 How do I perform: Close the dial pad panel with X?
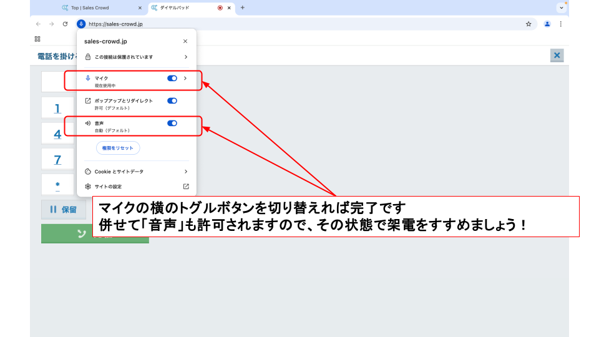click(557, 56)
